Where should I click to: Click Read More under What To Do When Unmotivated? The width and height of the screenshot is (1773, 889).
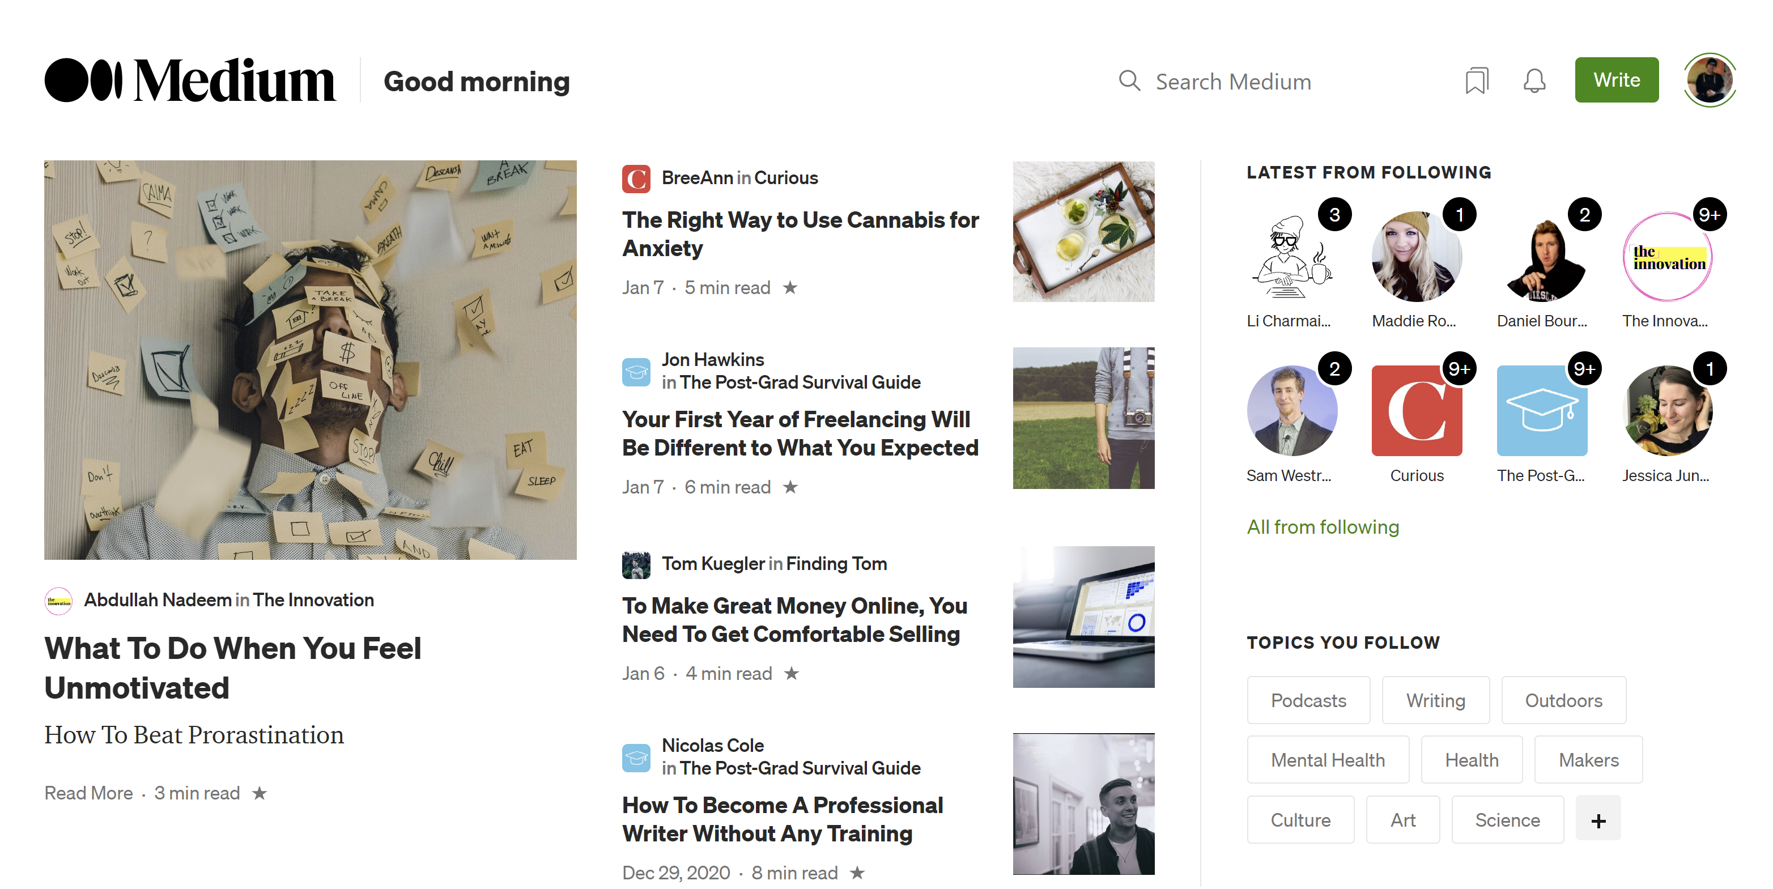88,793
